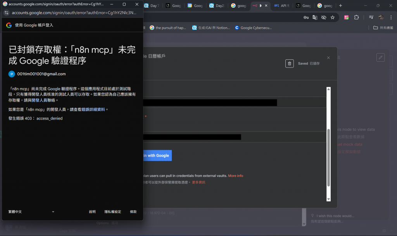Click the Google logo in sign-in header

(9, 25)
